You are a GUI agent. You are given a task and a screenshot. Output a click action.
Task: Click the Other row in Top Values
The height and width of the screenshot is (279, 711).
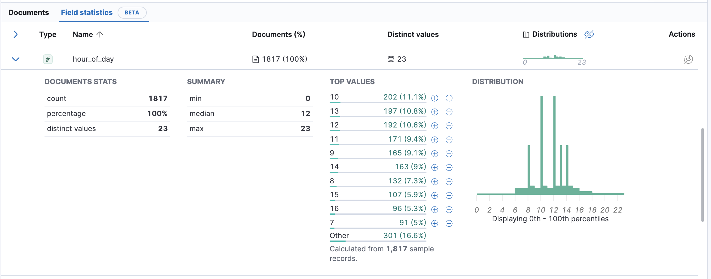tap(339, 235)
